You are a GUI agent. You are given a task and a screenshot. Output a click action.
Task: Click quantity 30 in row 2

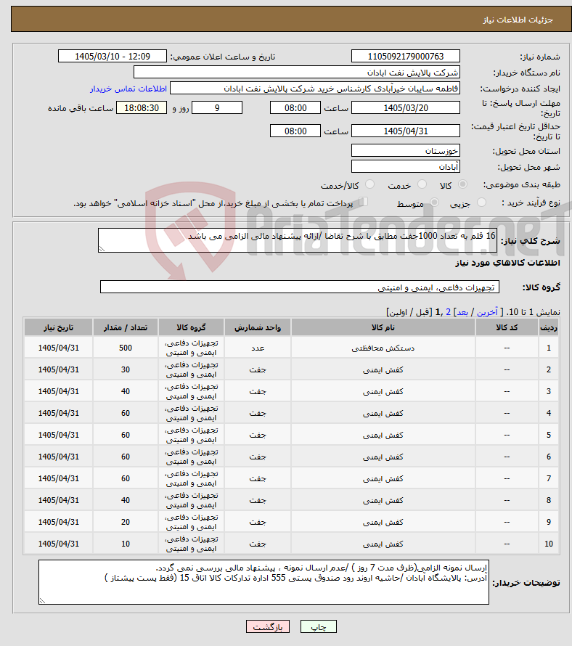[126, 369]
